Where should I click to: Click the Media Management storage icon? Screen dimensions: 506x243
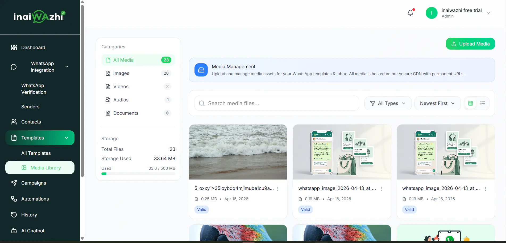201,70
